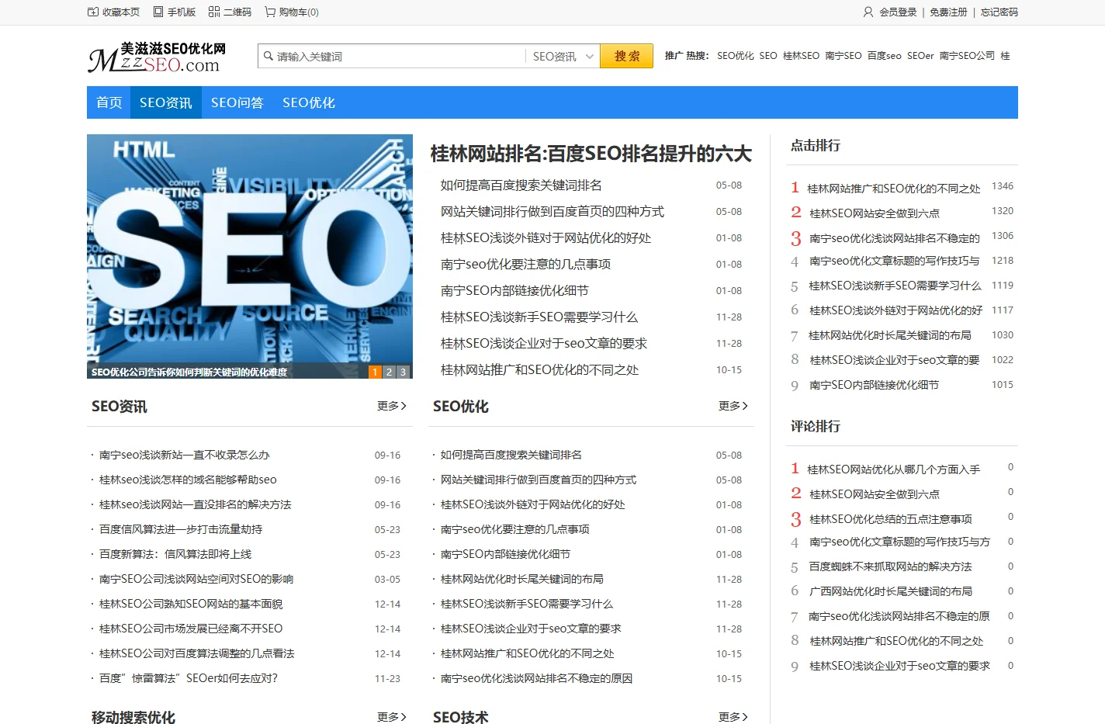The height and width of the screenshot is (724, 1105).
Task: Expand 更多 for the SEO优化 section
Action: pos(733,406)
